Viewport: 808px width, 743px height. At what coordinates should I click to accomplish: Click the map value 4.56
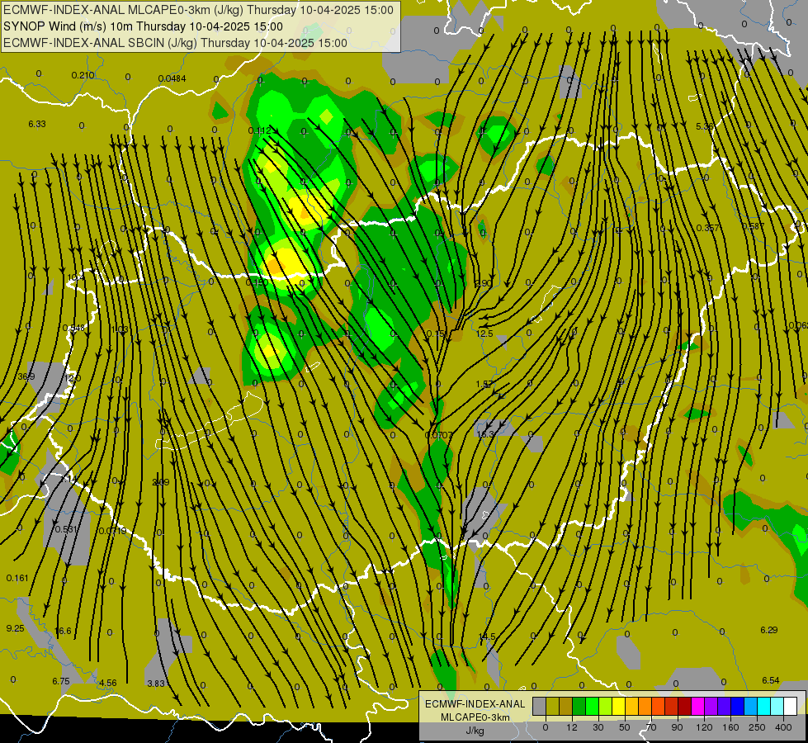click(107, 683)
